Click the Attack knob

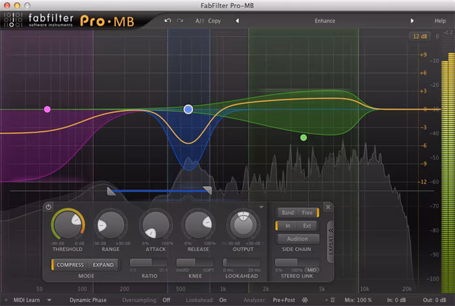pyautogui.click(x=156, y=225)
